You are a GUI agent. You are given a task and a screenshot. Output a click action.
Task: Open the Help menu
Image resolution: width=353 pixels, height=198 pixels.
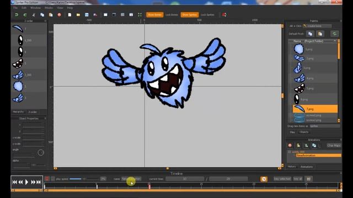(x=70, y=8)
